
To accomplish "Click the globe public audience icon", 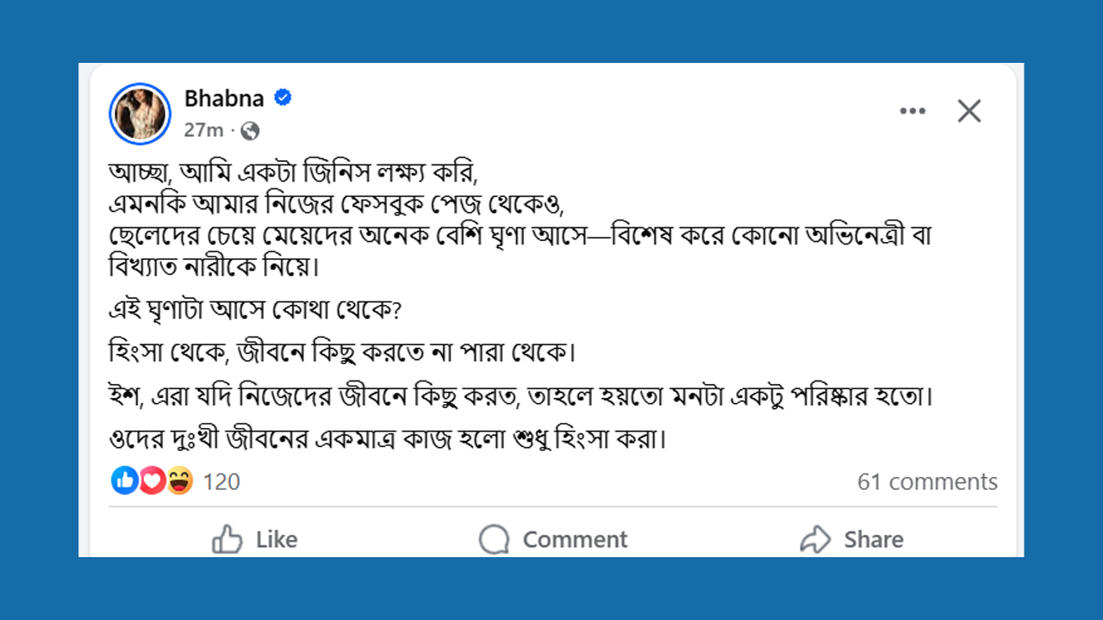I will (250, 131).
